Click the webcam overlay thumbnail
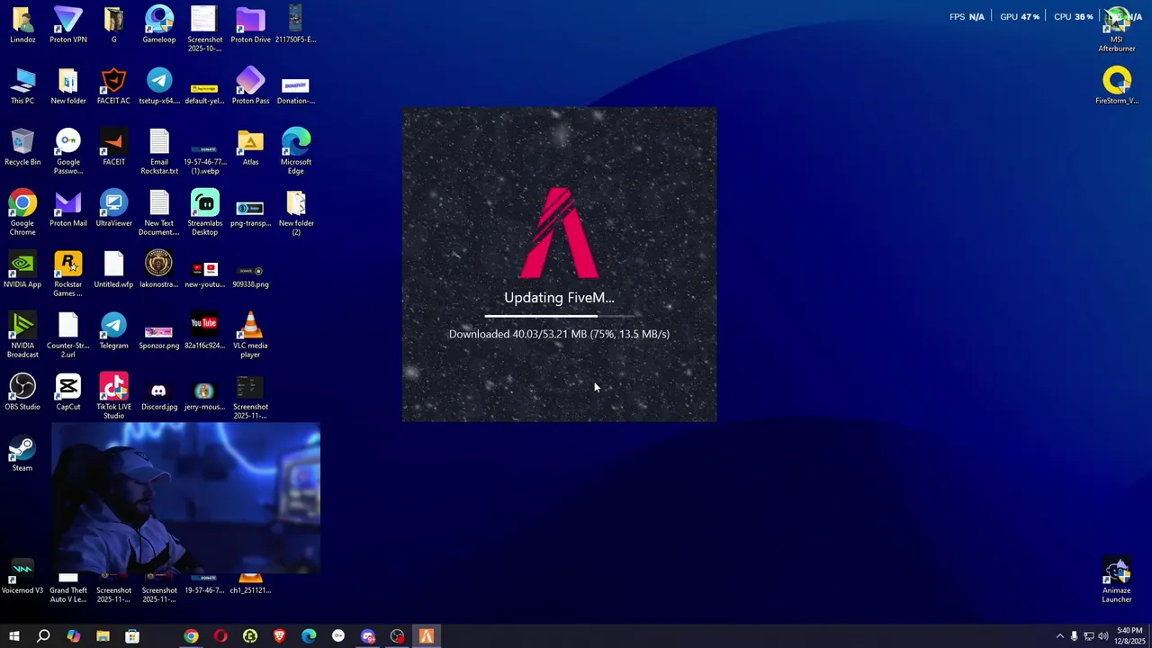This screenshot has height=648, width=1152. click(185, 498)
